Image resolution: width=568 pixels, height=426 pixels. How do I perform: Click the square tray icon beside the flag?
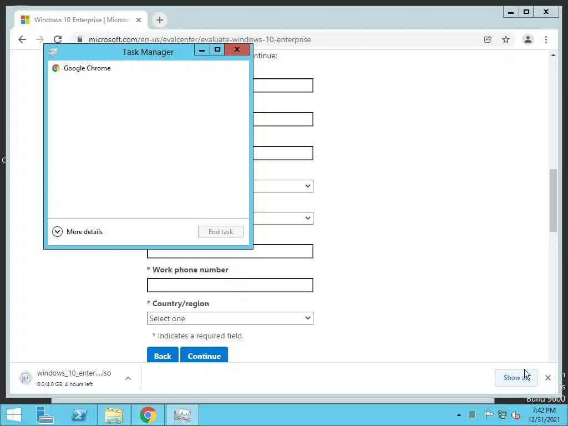coord(473,415)
